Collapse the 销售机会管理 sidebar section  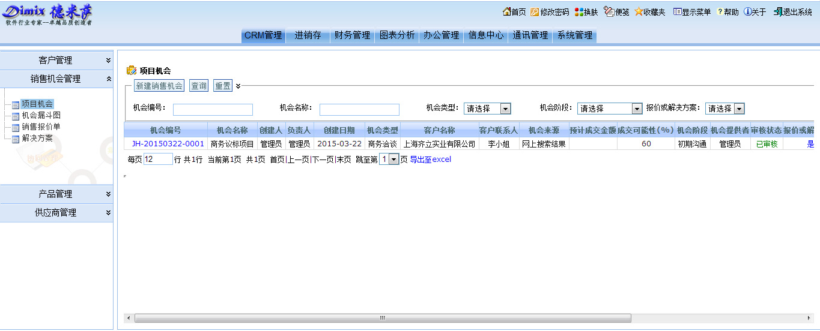tap(108, 79)
